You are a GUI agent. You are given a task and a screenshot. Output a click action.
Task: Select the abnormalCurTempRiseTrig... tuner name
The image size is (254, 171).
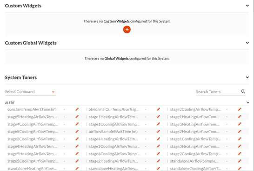[114, 109]
